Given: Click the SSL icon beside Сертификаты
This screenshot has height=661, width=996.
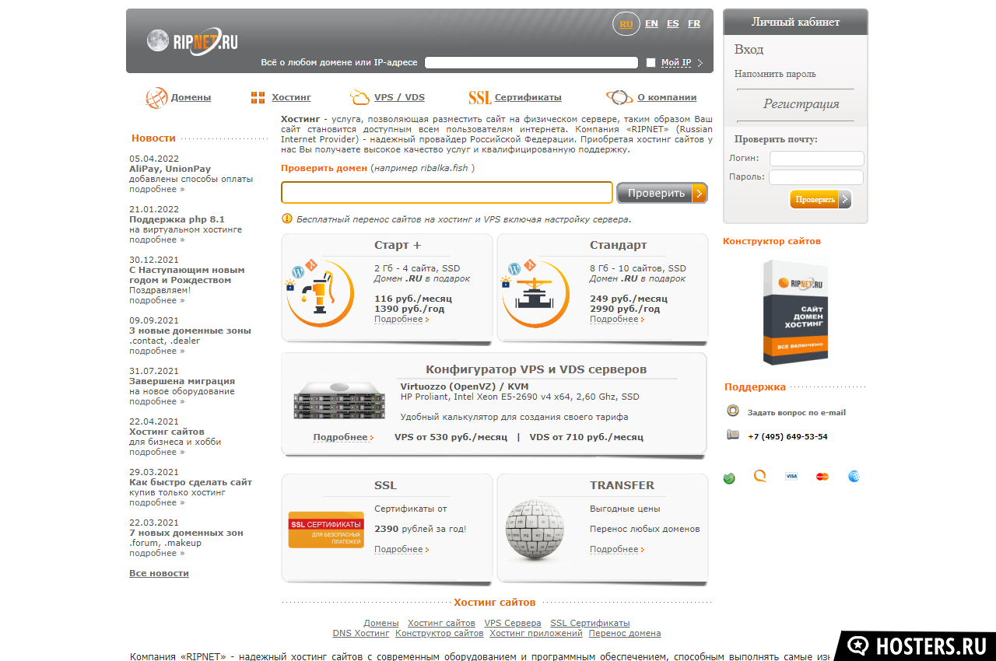Looking at the screenshot, I should (x=479, y=98).
